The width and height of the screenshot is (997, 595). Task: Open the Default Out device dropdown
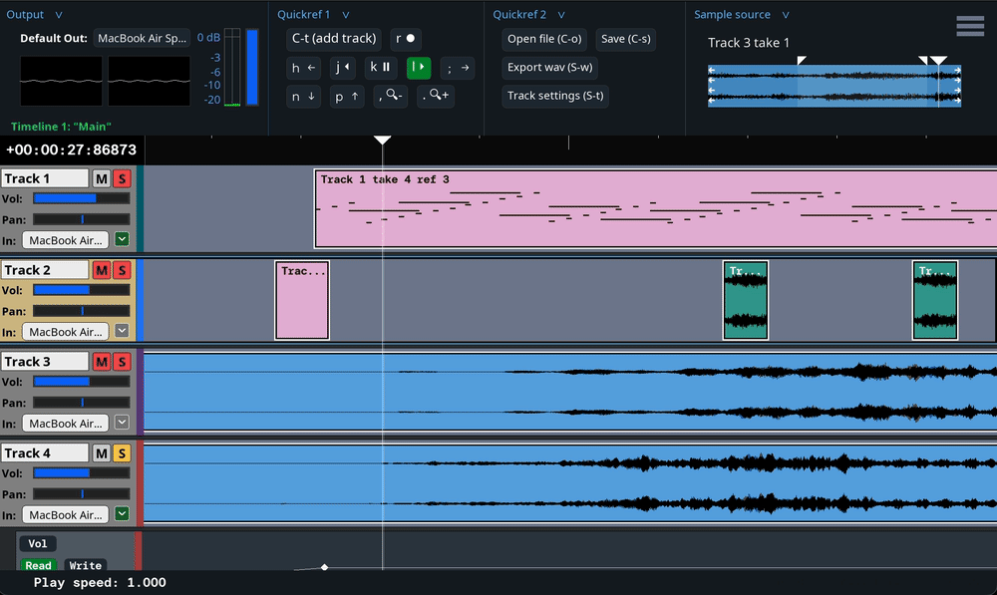coord(142,39)
